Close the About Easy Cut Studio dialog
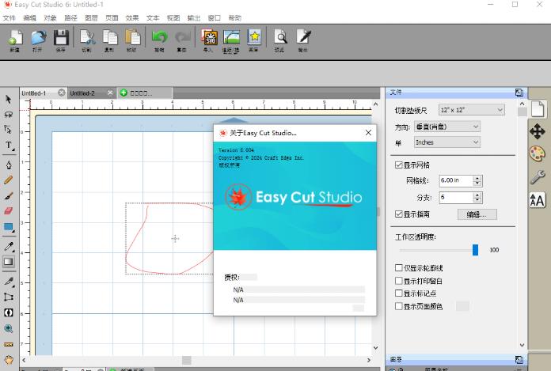551x371 pixels. (368, 133)
